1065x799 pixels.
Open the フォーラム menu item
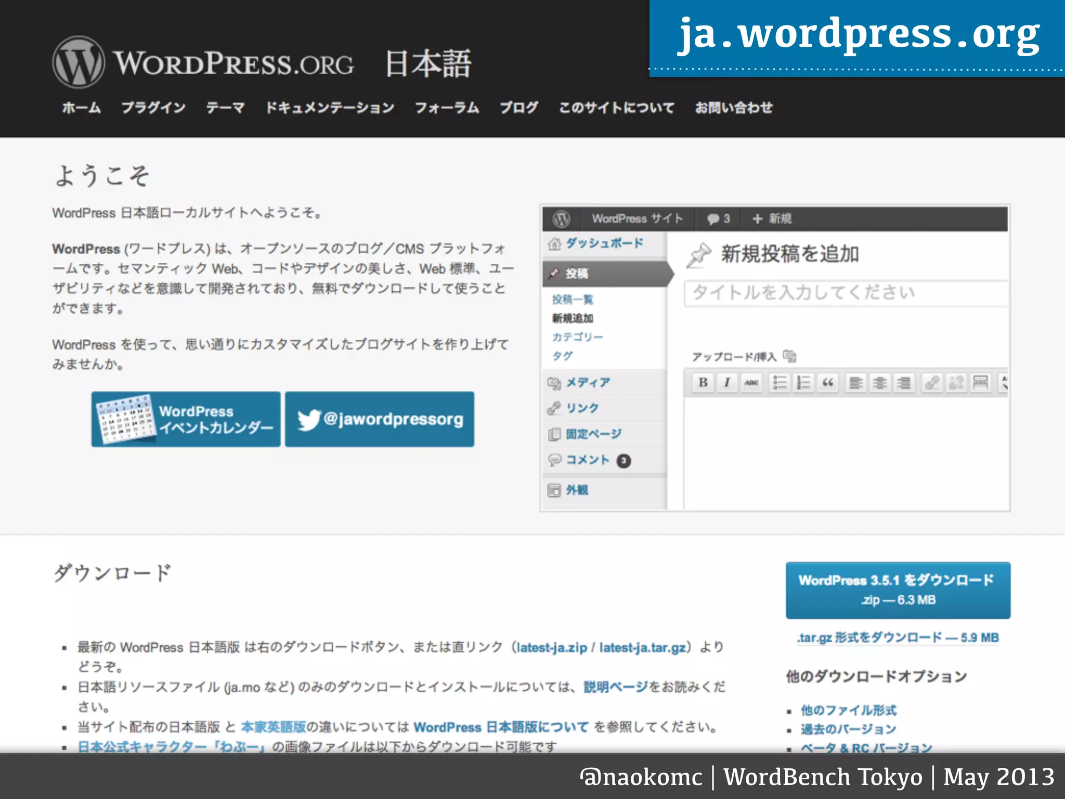tap(447, 108)
